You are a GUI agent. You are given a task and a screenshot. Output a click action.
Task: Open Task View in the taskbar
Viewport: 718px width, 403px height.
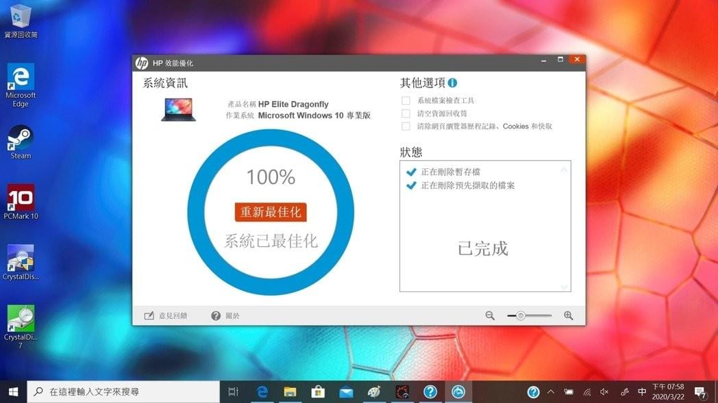coord(234,392)
